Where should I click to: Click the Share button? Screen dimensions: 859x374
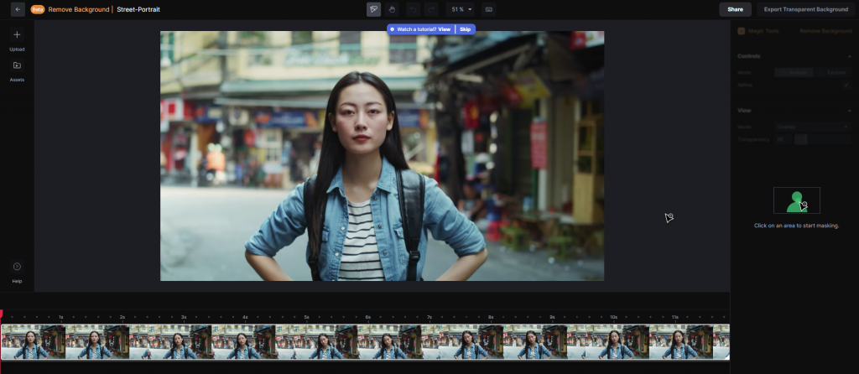[735, 9]
